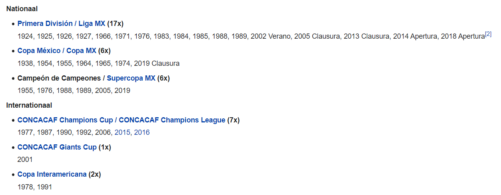Visit the Copa Interamericana link
The height and width of the screenshot is (195, 501).
tap(52, 174)
